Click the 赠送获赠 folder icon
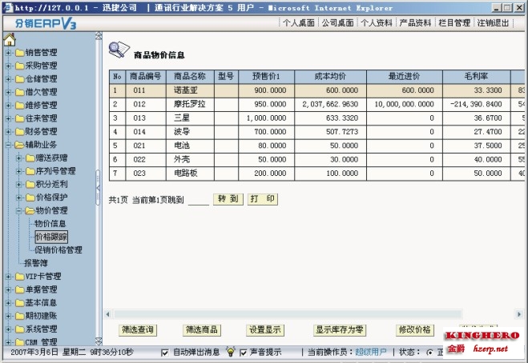The width and height of the screenshot is (528, 363). 30,158
